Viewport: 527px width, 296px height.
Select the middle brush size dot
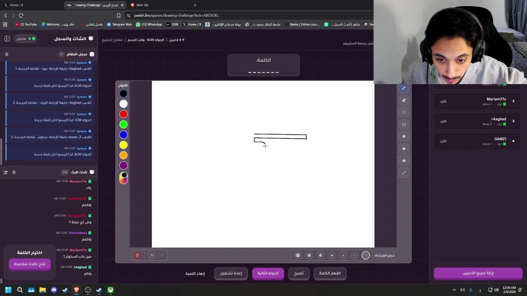click(332, 255)
